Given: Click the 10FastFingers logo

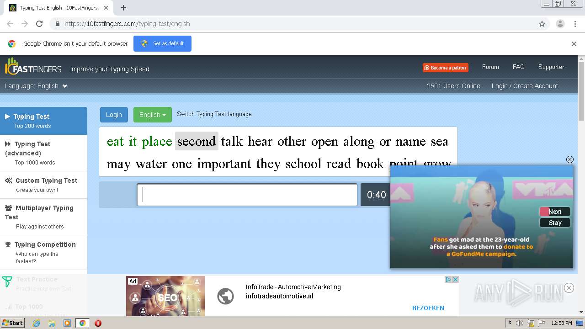Looking at the screenshot, I should coord(33,67).
